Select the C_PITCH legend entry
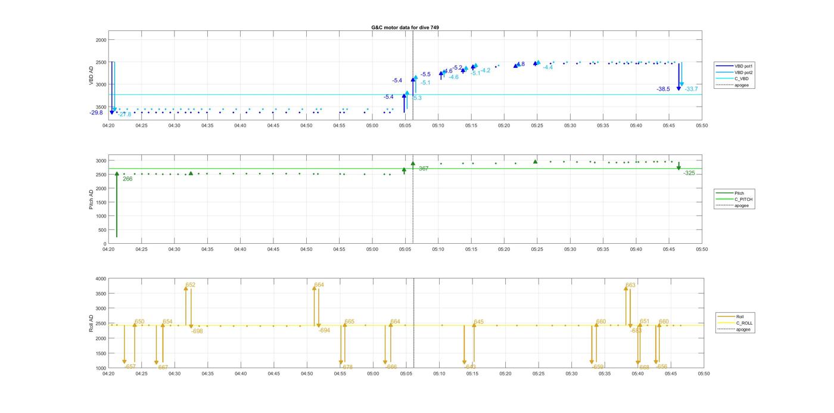834x413 pixels. pos(735,200)
